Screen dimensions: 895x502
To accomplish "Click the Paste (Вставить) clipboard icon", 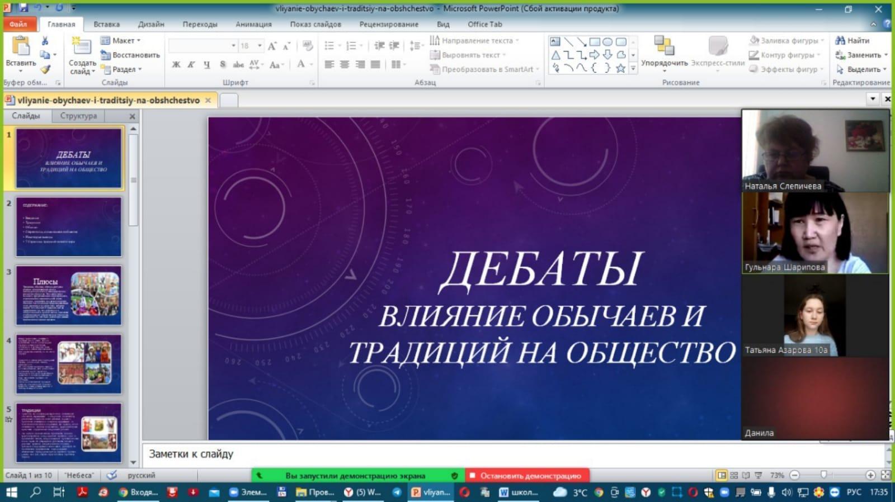I will click(x=21, y=47).
